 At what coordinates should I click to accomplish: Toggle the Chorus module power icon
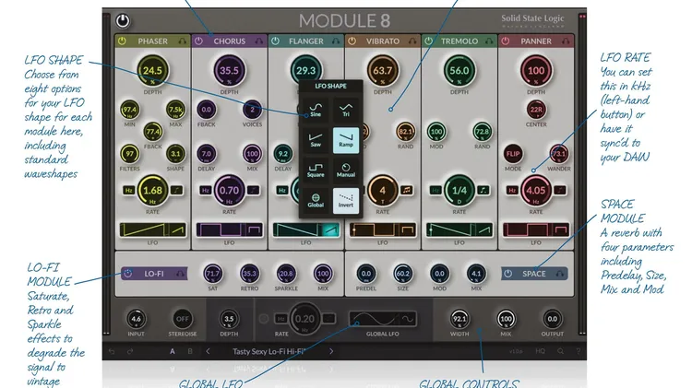(x=198, y=41)
